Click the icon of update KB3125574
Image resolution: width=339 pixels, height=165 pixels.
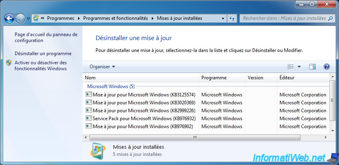[x=89, y=94]
